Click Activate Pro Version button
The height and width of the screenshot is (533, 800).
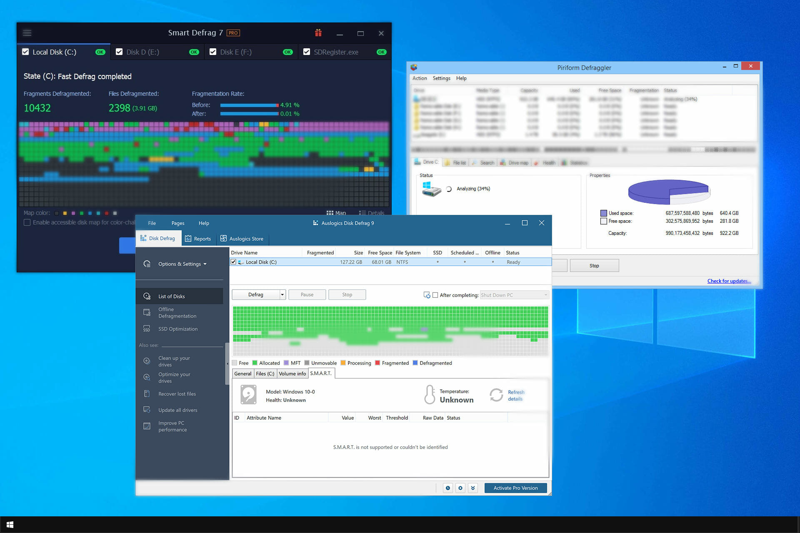pos(515,488)
